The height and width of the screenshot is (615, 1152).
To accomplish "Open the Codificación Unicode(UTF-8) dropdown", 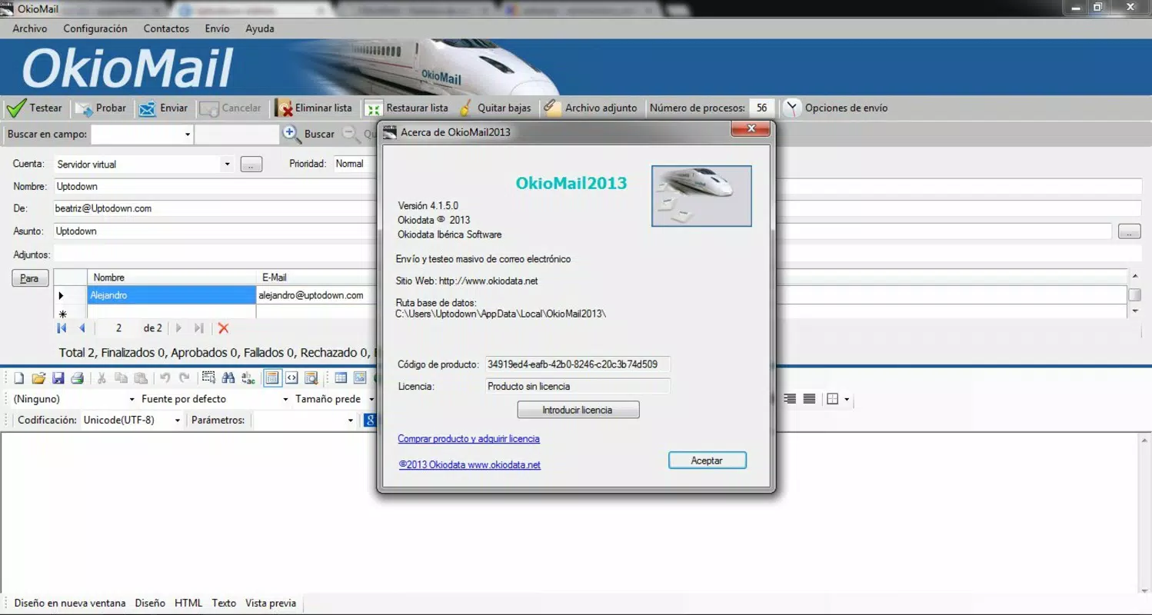I will click(x=177, y=421).
